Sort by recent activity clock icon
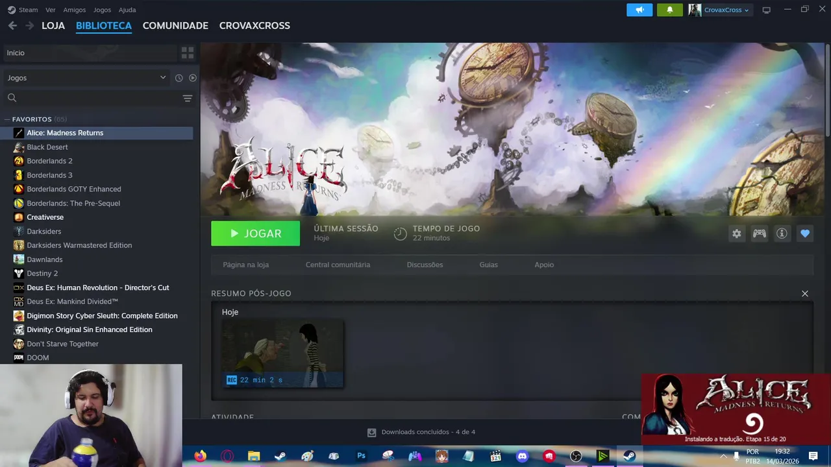Viewport: 831px width, 467px height. click(179, 78)
